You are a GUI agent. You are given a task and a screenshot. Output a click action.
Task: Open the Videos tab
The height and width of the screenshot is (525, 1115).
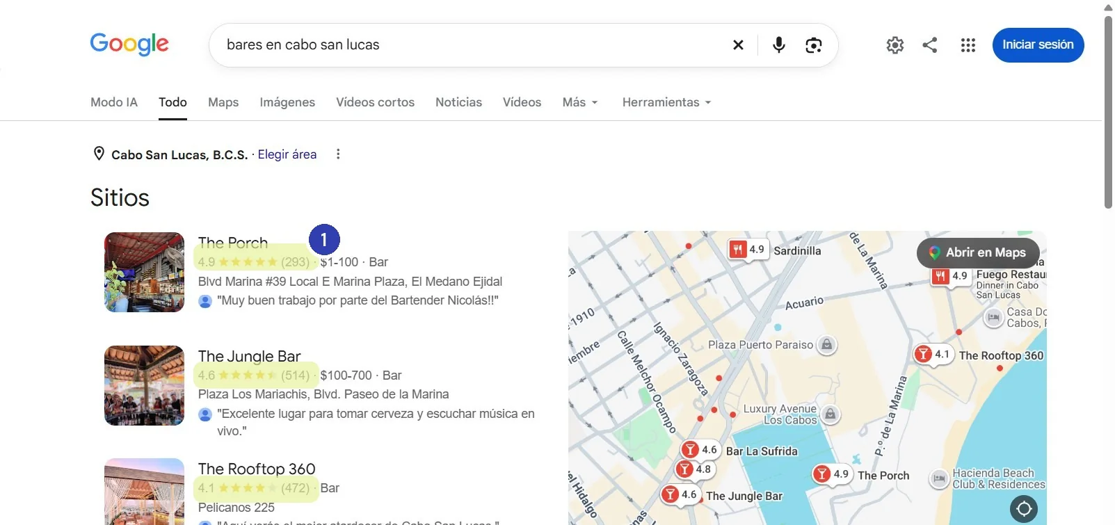click(x=522, y=102)
